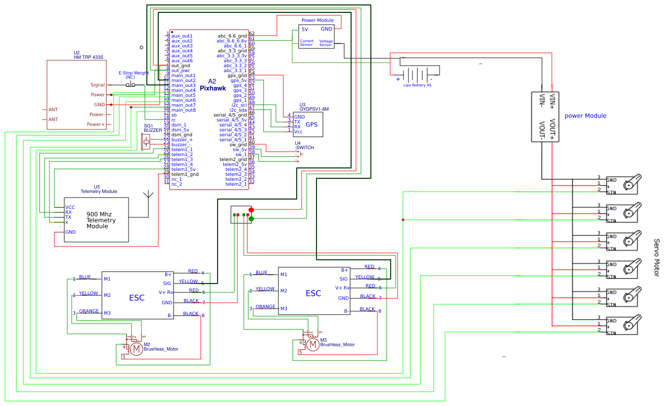Click the main_out8 pin label
665x406 pixels.
183,110
